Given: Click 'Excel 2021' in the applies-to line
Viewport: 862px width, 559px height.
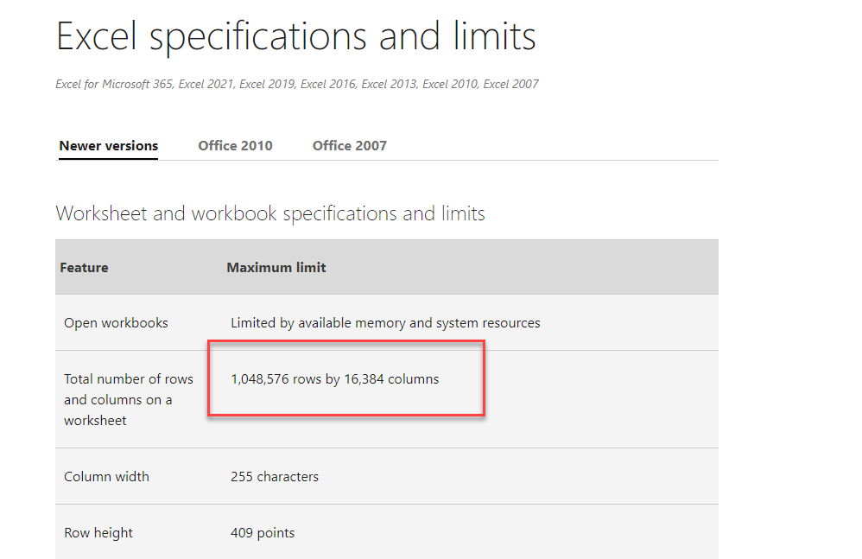Looking at the screenshot, I should (x=206, y=84).
